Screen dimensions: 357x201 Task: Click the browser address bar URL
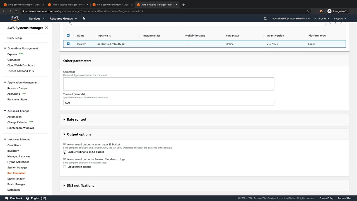click(85, 11)
